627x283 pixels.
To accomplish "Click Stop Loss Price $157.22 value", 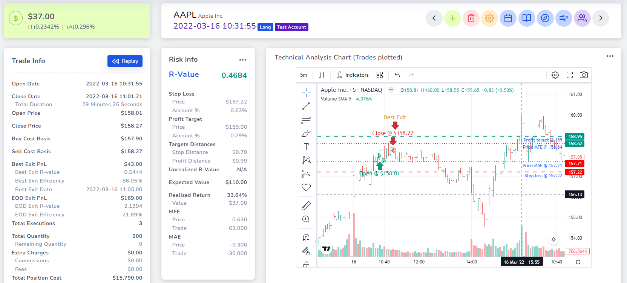I will (236, 102).
